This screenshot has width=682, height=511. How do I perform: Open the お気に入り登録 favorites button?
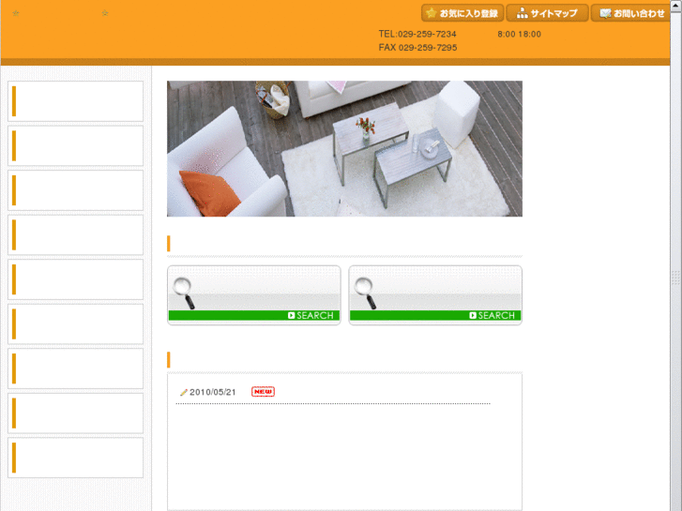pos(462,13)
